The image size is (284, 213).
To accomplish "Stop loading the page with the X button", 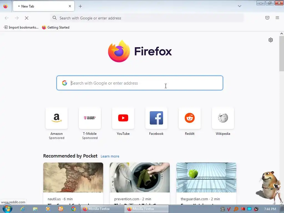I will click(27, 18).
